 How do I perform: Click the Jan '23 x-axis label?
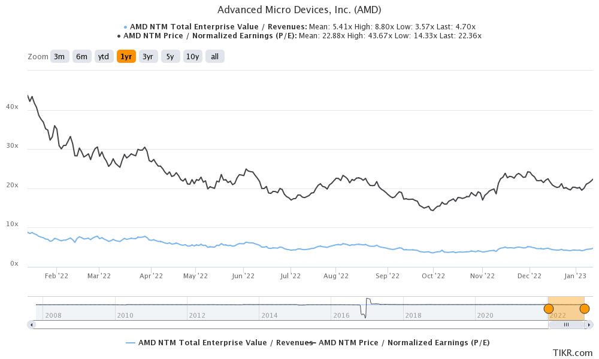[x=575, y=276]
